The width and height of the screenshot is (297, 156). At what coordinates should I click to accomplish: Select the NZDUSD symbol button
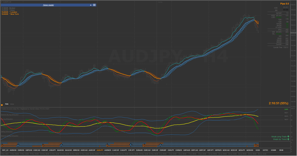[249, 150]
